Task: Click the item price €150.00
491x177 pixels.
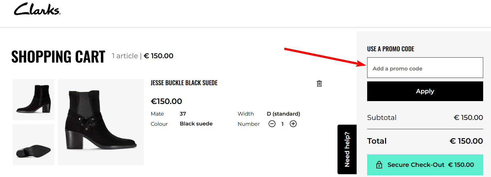Action: [x=166, y=101]
